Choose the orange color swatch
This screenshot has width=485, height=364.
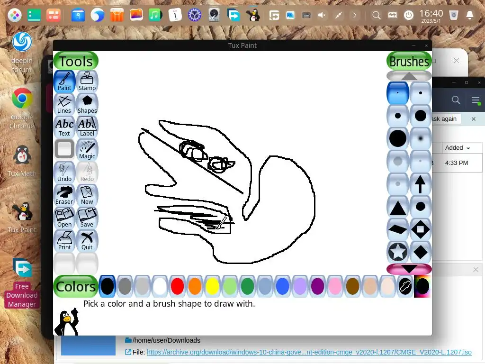coord(195,286)
